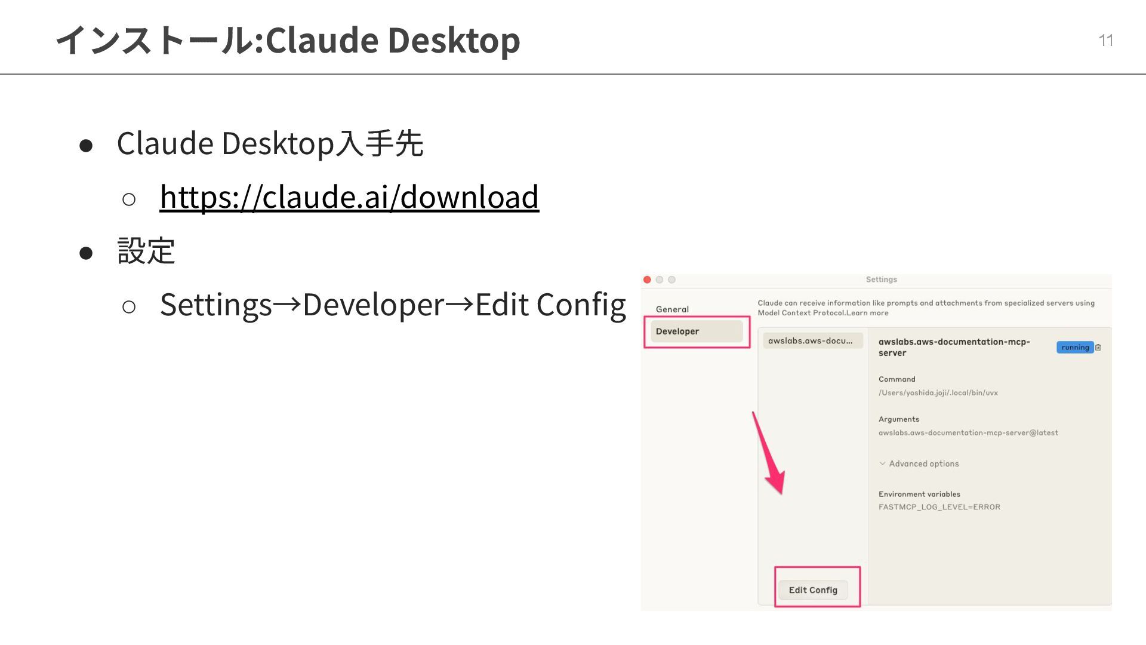Expand Advanced options chevron
The height and width of the screenshot is (645, 1146).
pyautogui.click(x=882, y=463)
